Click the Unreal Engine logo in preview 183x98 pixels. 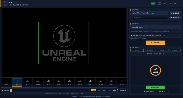point(64,43)
